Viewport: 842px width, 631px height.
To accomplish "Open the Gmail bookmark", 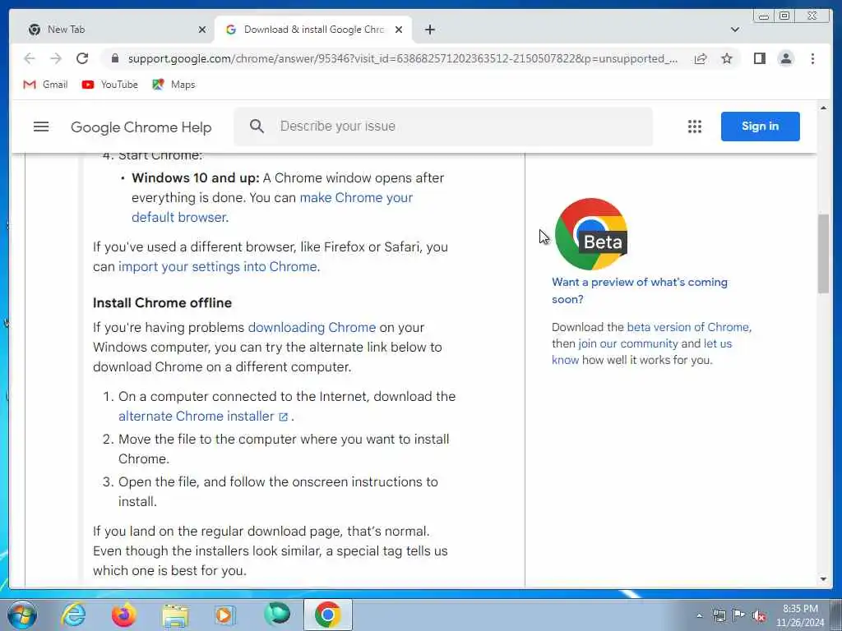I will click(46, 85).
